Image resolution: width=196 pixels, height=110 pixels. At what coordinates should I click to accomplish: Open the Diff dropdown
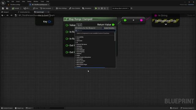[x=26, y=8]
